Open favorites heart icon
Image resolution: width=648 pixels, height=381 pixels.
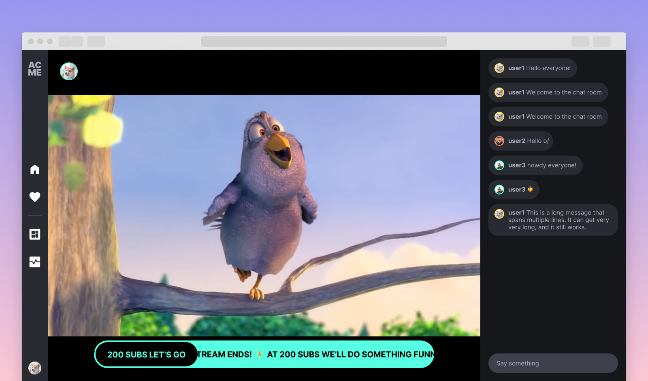coord(35,197)
